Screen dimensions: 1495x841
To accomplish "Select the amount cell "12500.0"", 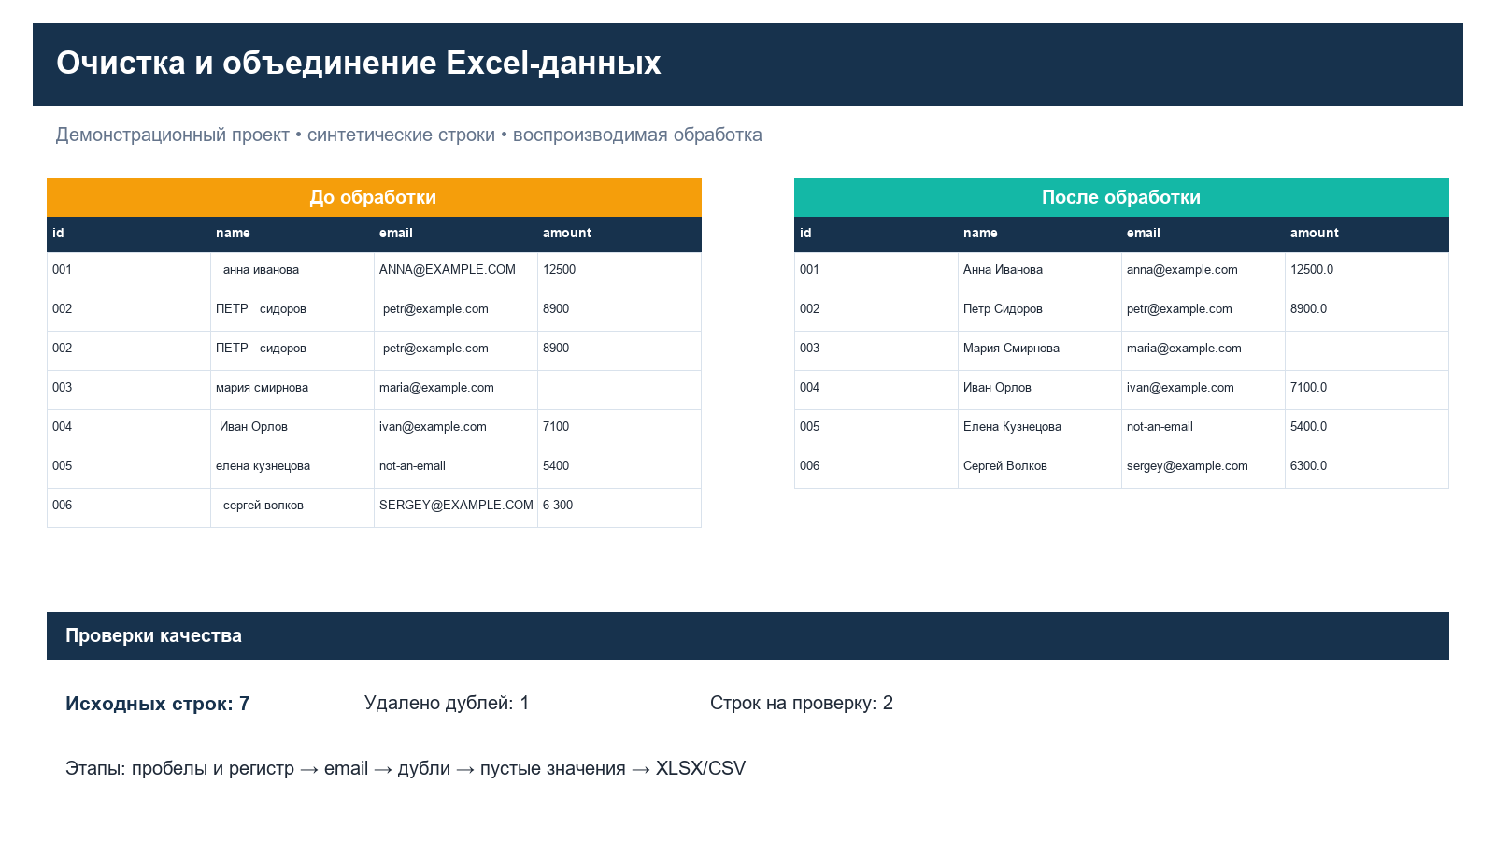I will (x=1367, y=272).
